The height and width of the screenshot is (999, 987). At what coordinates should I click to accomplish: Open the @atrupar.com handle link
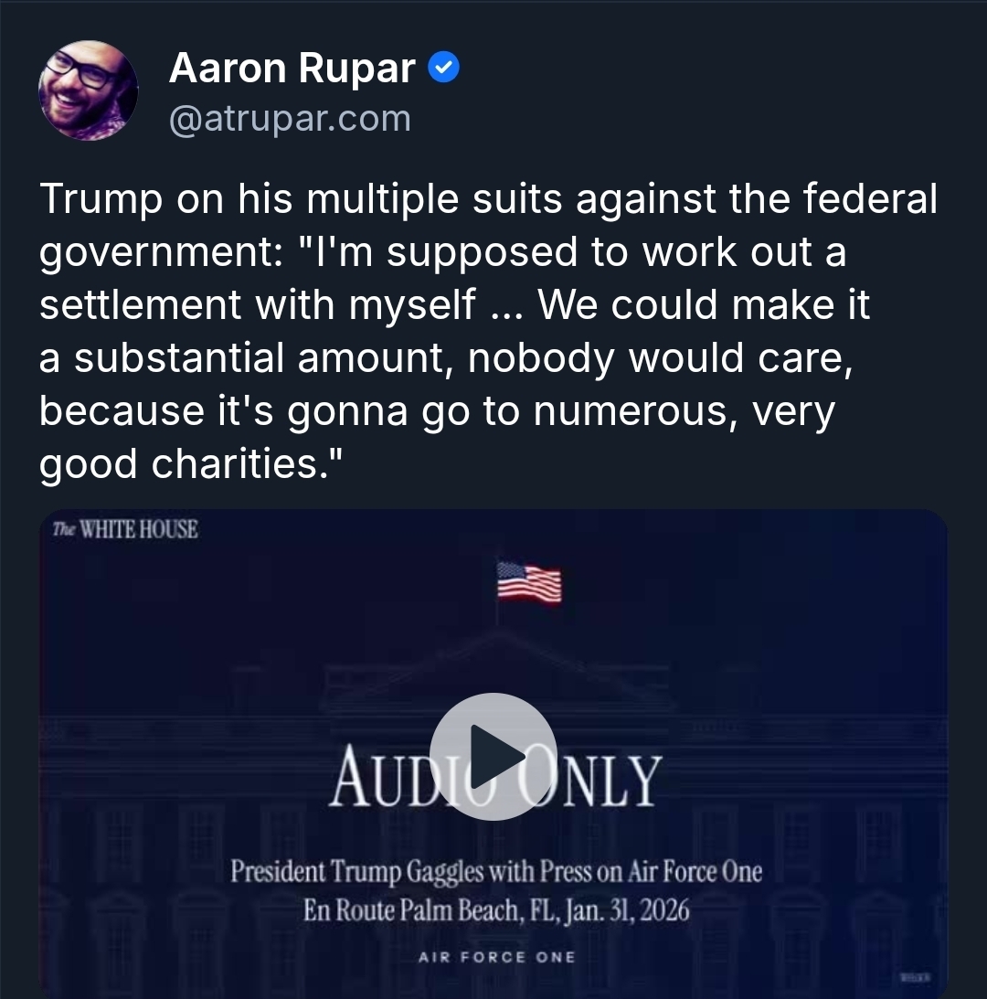[x=290, y=119]
